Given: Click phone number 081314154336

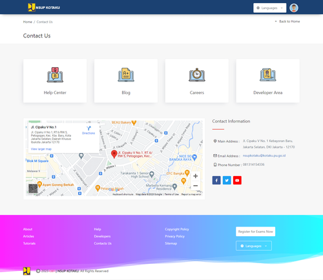Looking at the screenshot, I should point(254,165).
